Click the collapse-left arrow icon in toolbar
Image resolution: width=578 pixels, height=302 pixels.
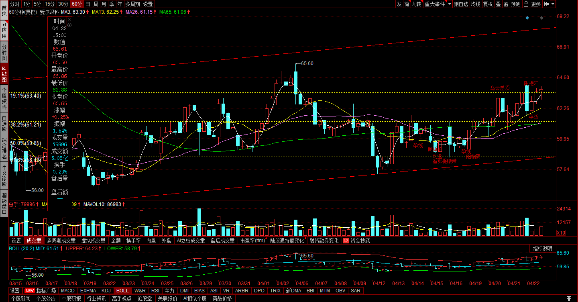546,4
